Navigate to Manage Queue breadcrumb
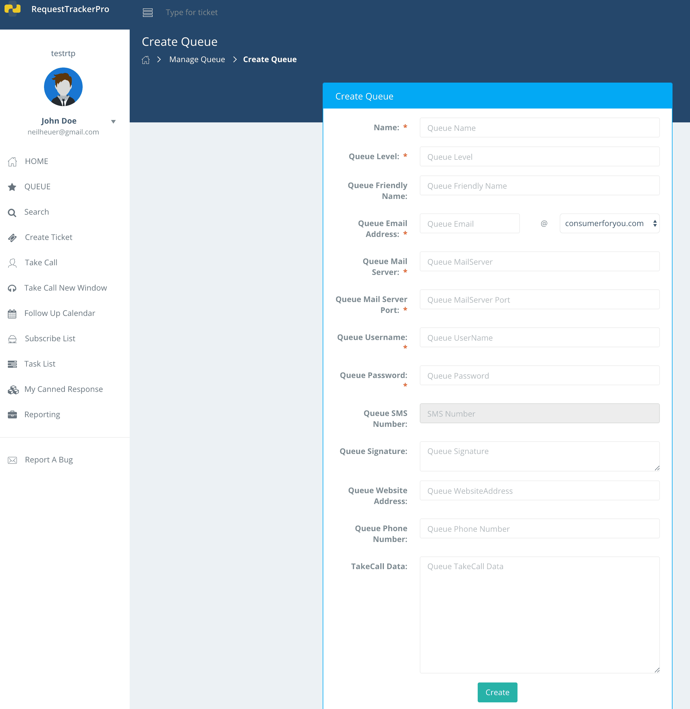Image resolution: width=690 pixels, height=709 pixels. pyautogui.click(x=197, y=59)
